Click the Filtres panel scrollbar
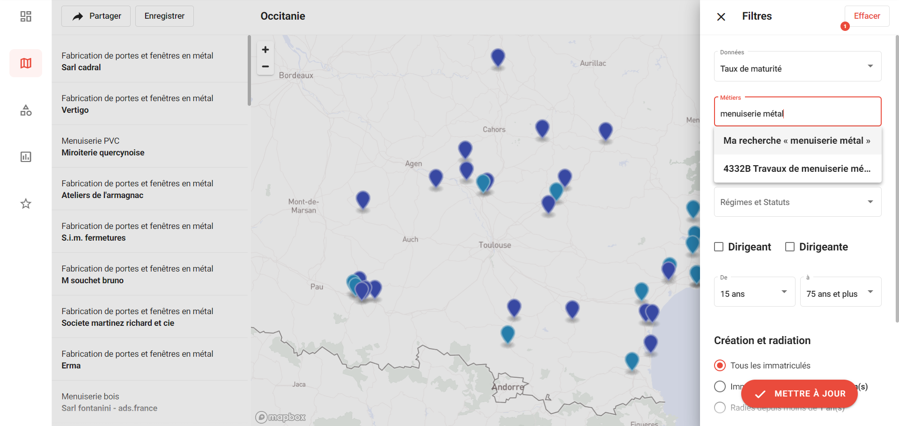This screenshot has width=899, height=426. [x=897, y=179]
